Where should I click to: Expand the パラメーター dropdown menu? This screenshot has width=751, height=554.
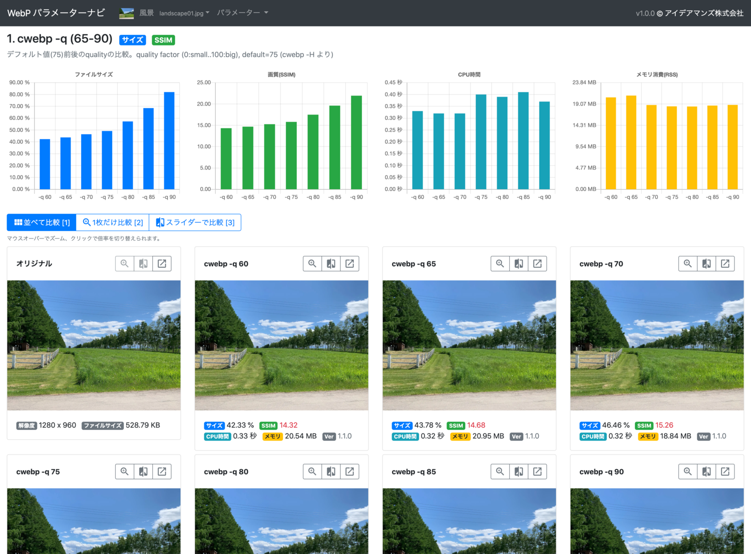(243, 12)
